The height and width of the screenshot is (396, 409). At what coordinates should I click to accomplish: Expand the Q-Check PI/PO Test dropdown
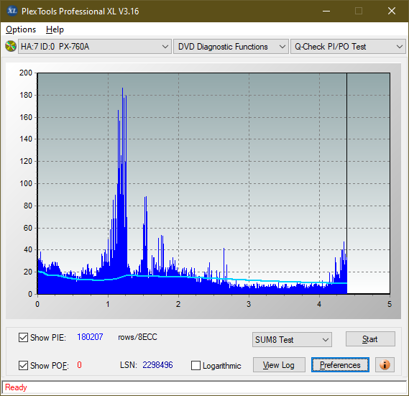[x=348, y=47]
